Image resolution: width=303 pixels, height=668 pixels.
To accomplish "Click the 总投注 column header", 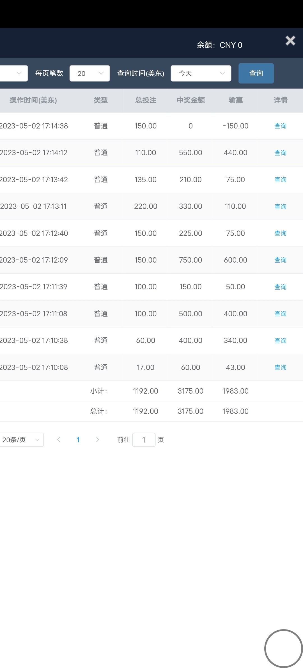I will tap(146, 100).
